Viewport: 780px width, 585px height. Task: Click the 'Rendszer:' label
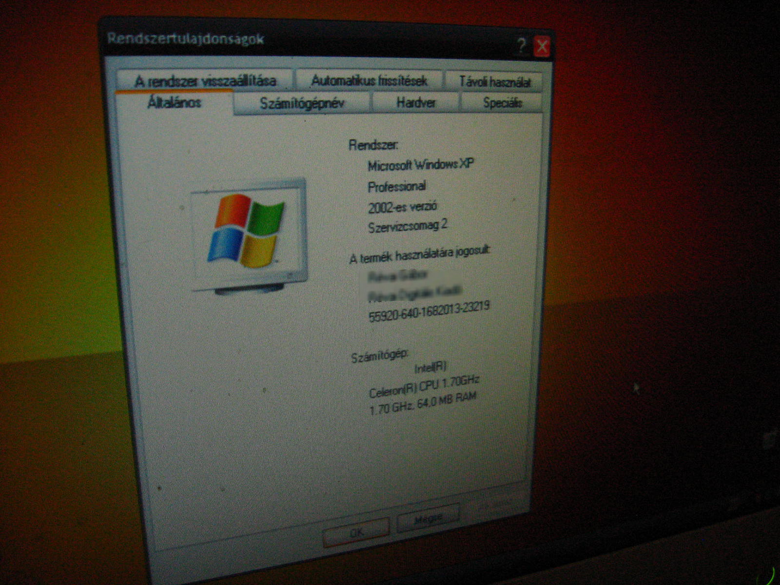[x=373, y=145]
